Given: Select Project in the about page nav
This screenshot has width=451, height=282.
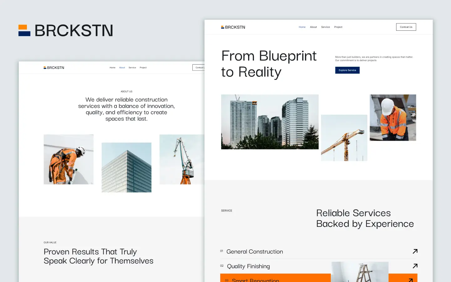Looking at the screenshot, I should click(143, 68).
